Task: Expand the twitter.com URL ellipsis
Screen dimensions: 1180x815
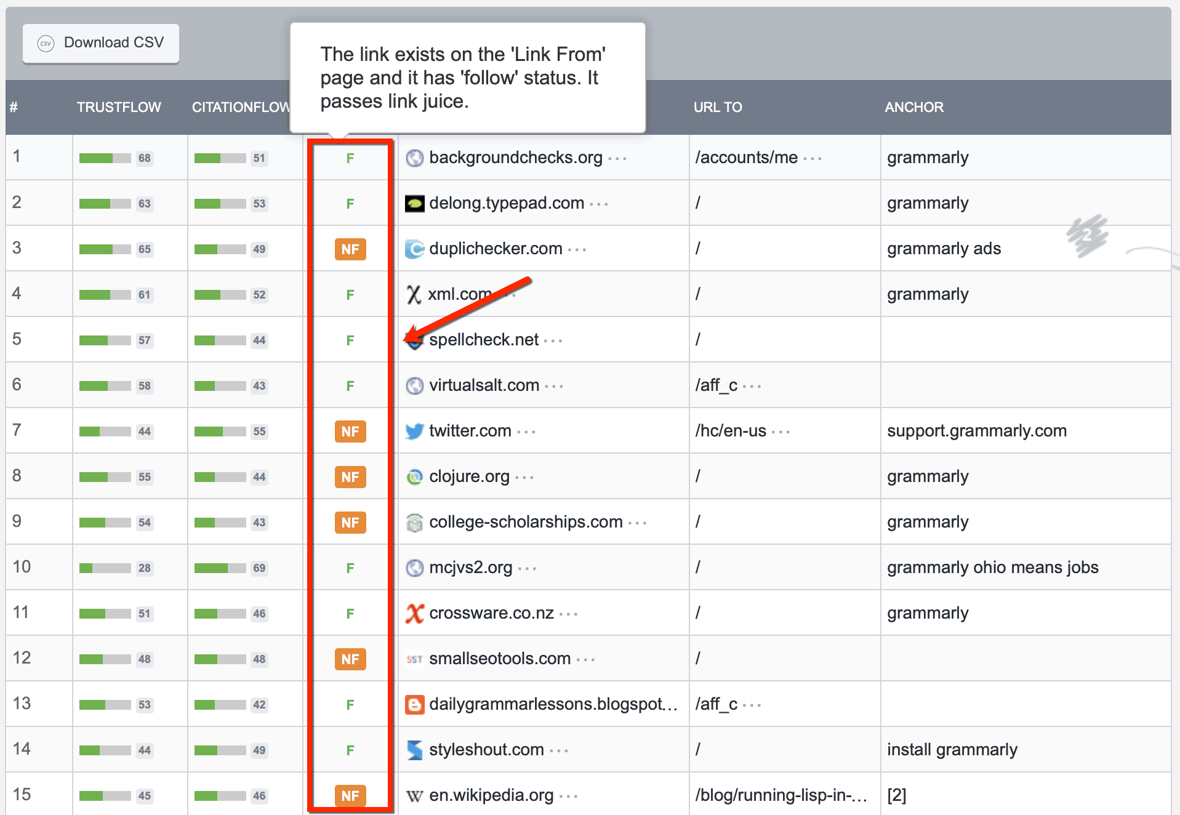Action: [526, 433]
